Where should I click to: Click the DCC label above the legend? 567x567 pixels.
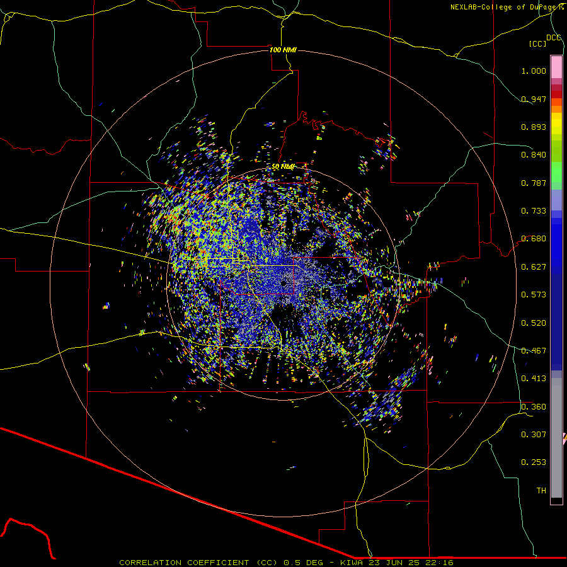tap(553, 38)
